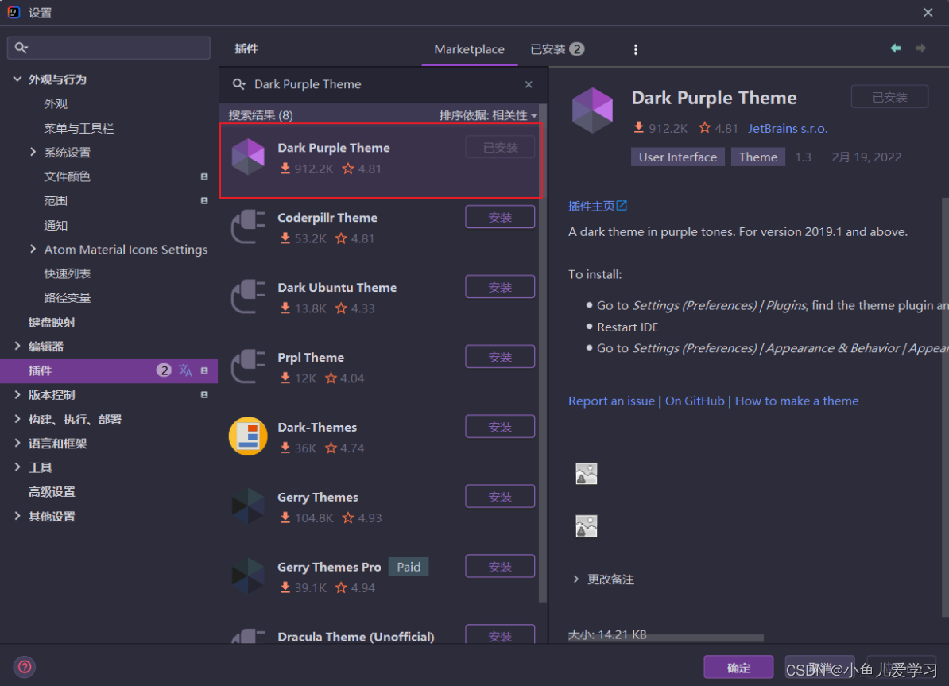Collapse the 外观与行为 section
Screen dimensions: 949x686
coord(17,79)
